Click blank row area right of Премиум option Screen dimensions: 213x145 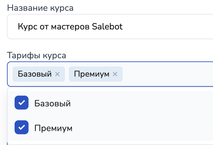tap(143, 128)
